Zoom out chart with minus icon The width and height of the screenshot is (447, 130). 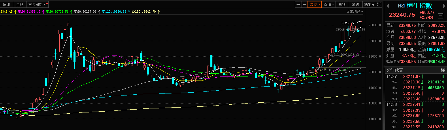click(304, 4)
